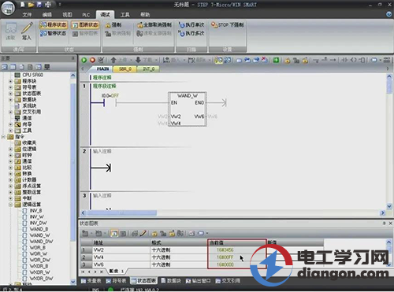
Task: Click the Upload arrow icon
Action: [x=113, y=60]
